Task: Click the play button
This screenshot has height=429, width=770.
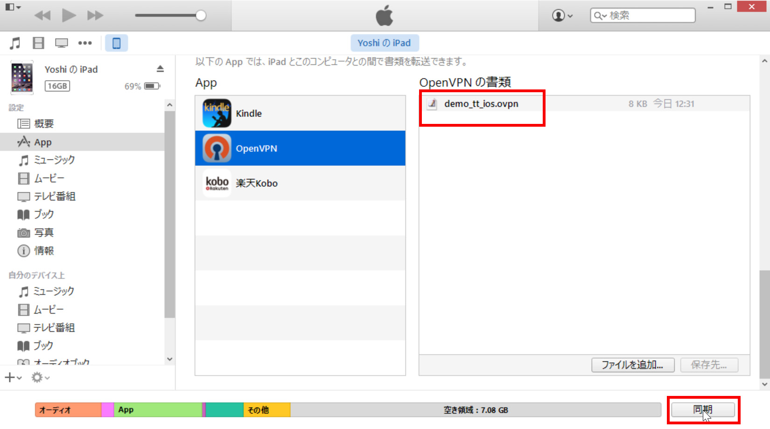Action: pos(69,15)
